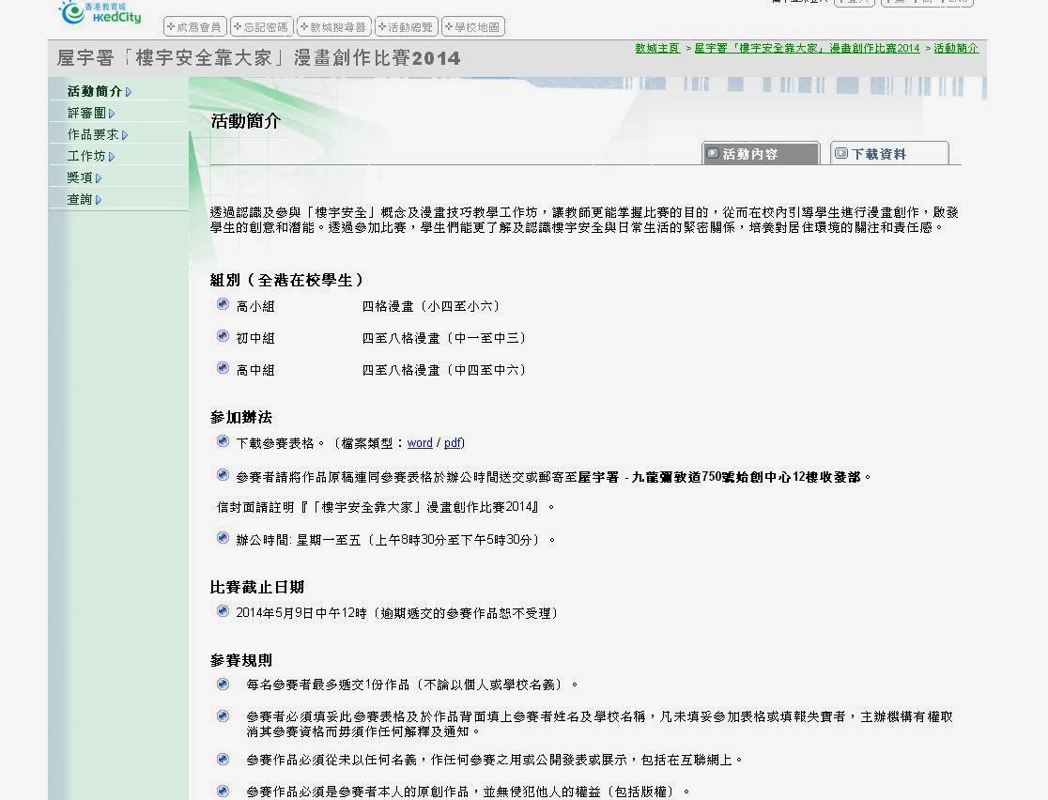Viewport: 1048px width, 800px height.
Task: Click the 四格漫畫（小四至小六）text
Action: (431, 306)
